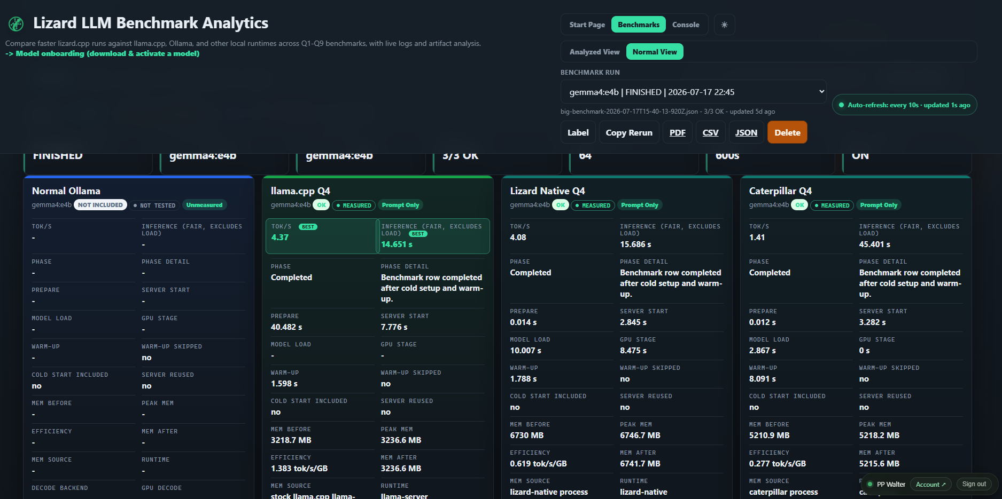Click the 40.482 s prepare value
Image resolution: width=1002 pixels, height=499 pixels.
286,327
